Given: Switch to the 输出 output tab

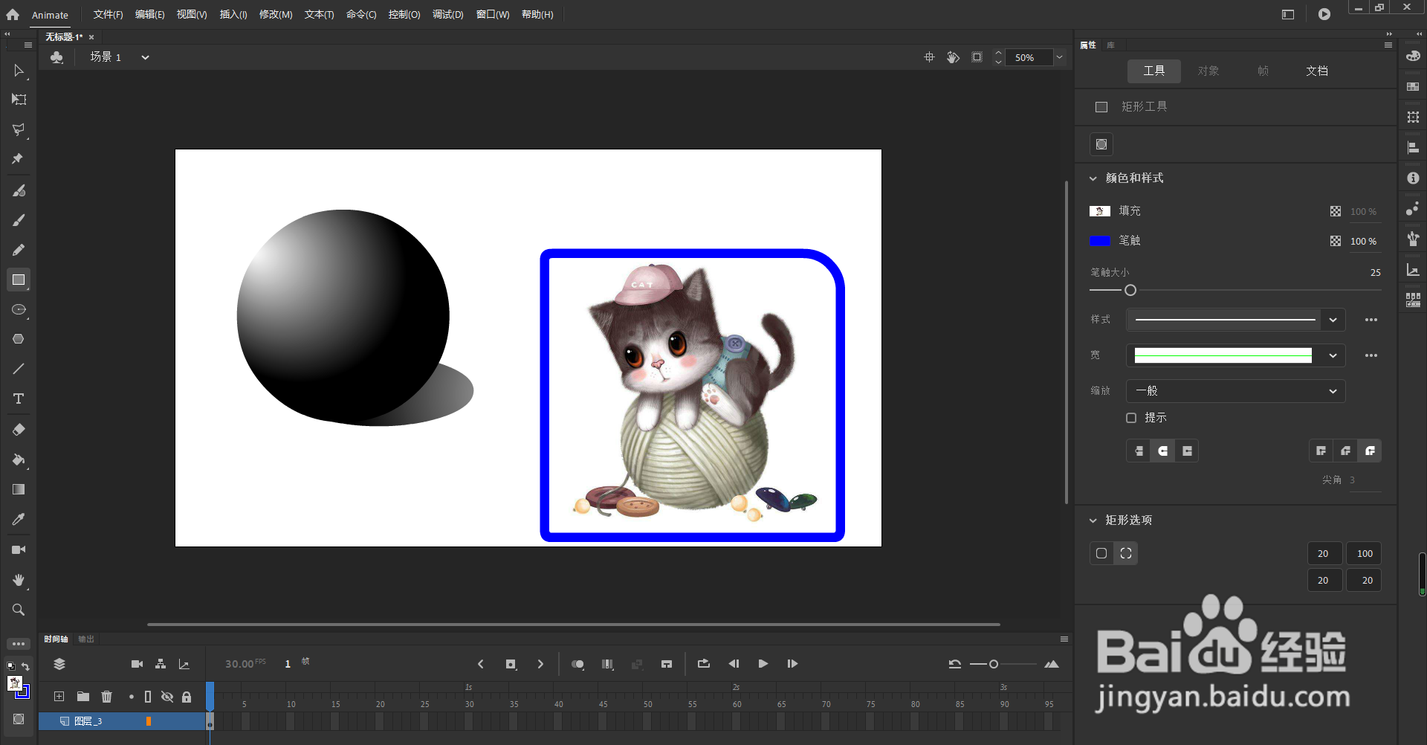Looking at the screenshot, I should click(86, 639).
